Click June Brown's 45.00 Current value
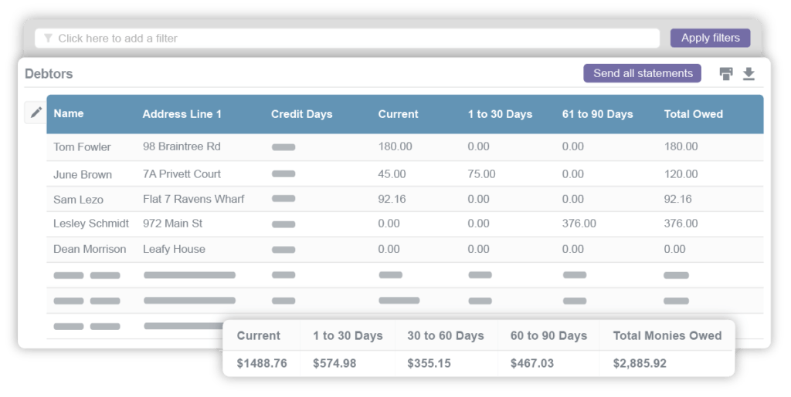This screenshot has width=791, height=397. click(x=392, y=174)
